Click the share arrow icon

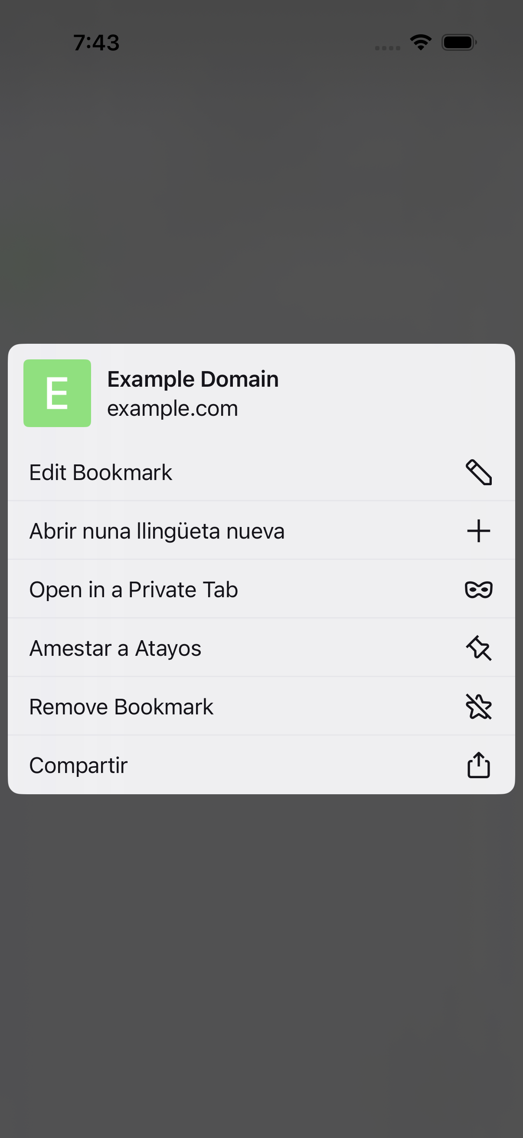pyautogui.click(x=478, y=765)
